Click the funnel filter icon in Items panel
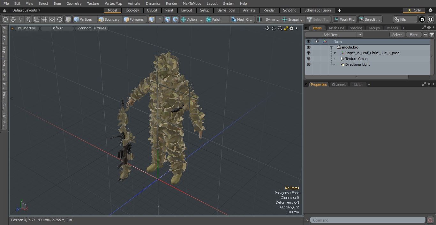 click(x=432, y=35)
